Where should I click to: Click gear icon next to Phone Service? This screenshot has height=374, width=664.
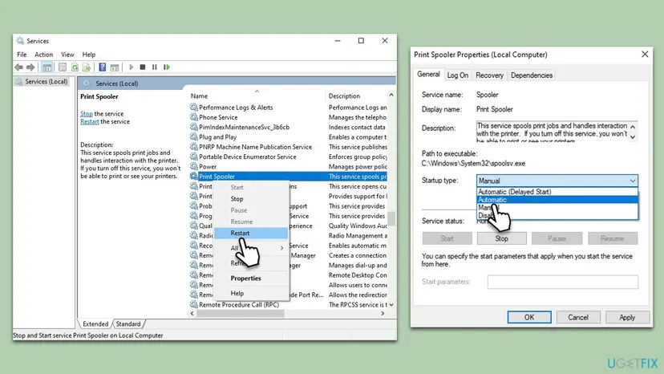pos(193,117)
